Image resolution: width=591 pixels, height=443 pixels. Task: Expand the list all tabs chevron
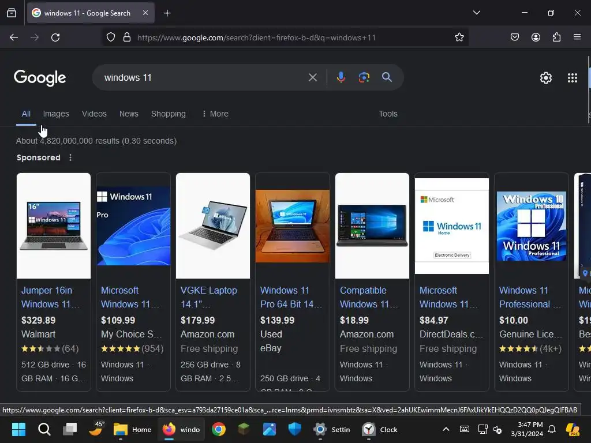pyautogui.click(x=476, y=13)
